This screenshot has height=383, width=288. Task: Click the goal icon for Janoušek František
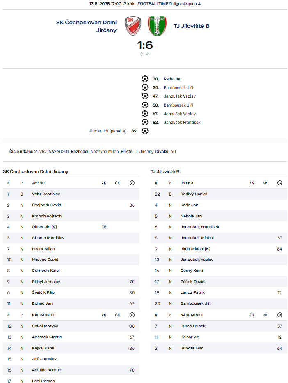pyautogui.click(x=145, y=122)
